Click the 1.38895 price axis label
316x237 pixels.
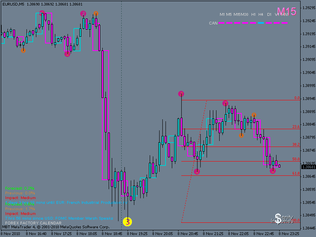click(x=309, y=112)
